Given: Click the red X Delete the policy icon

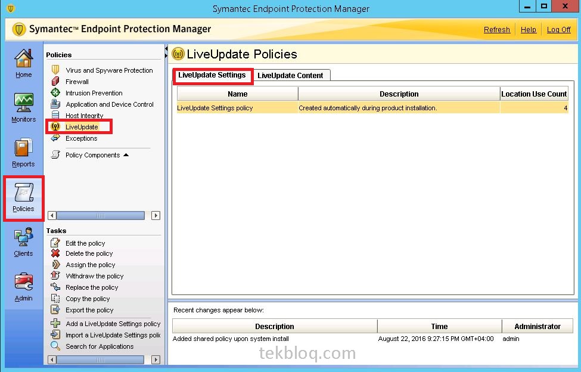Looking at the screenshot, I should click(x=55, y=253).
